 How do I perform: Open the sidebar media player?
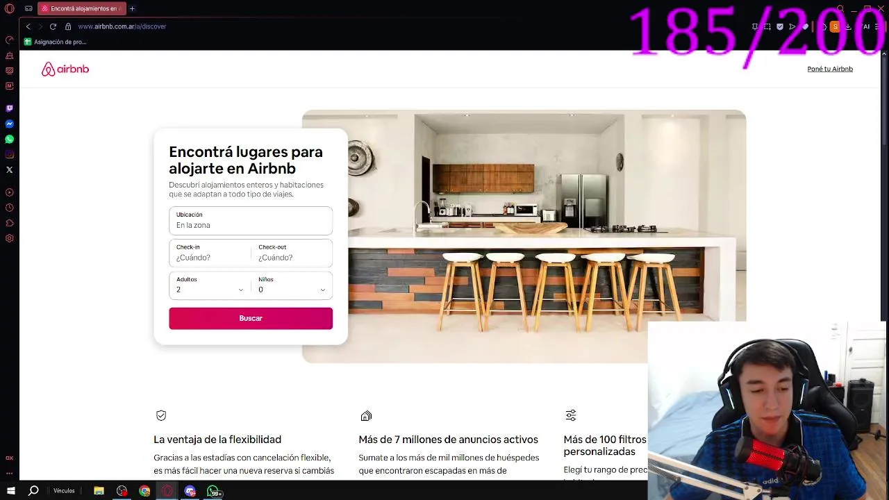pyautogui.click(x=10, y=192)
